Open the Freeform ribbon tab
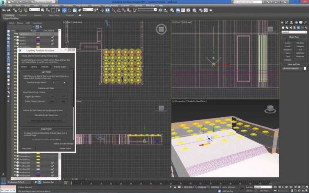 (23, 15)
